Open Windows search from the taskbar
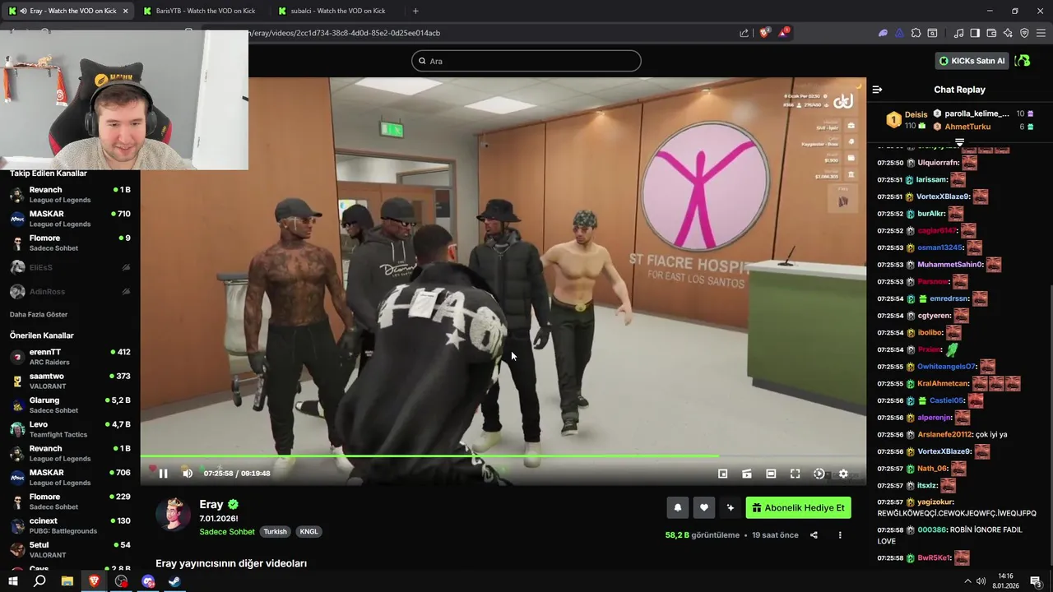Image resolution: width=1053 pixels, height=592 pixels. tap(39, 581)
